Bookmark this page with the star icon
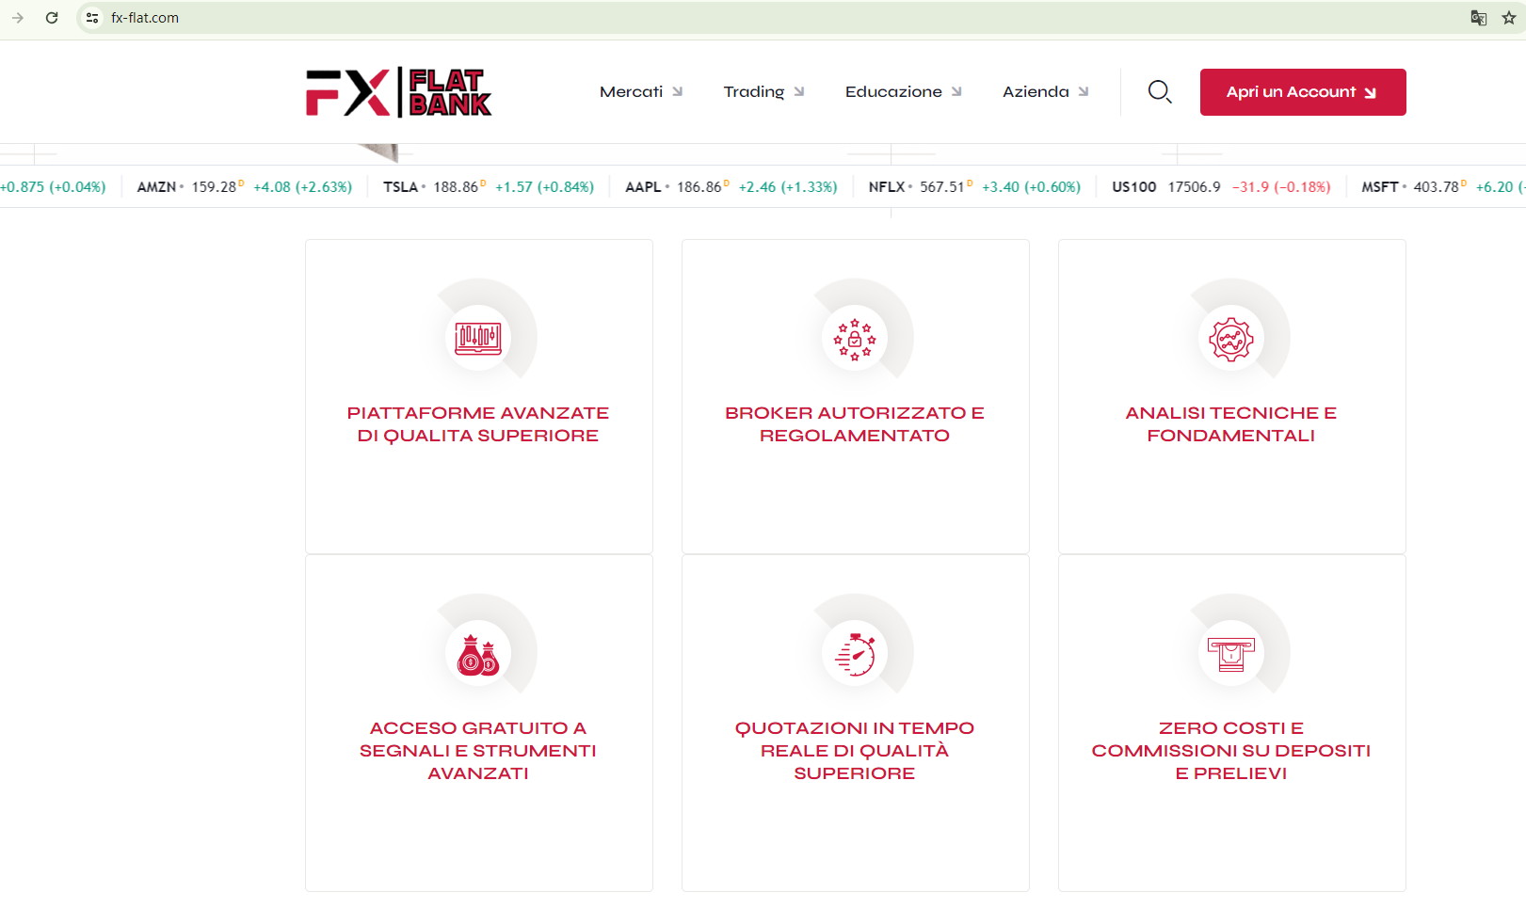 click(x=1509, y=18)
